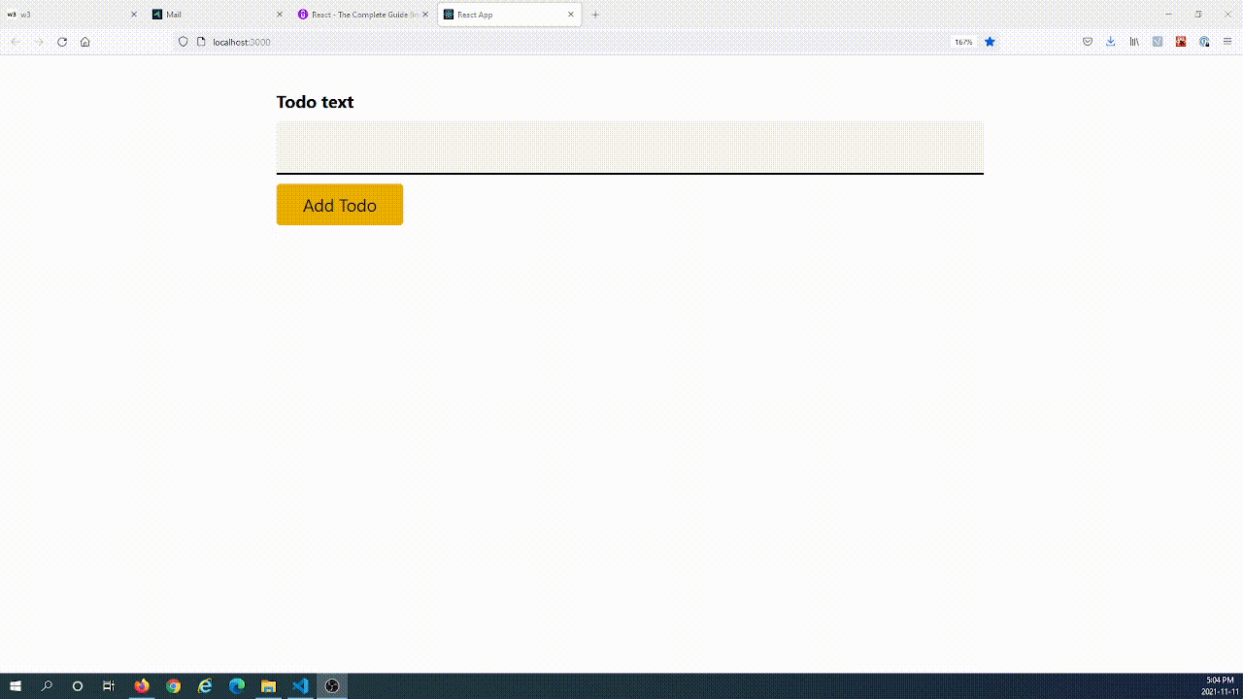Click the red extension icon in the toolbar

[1180, 42]
